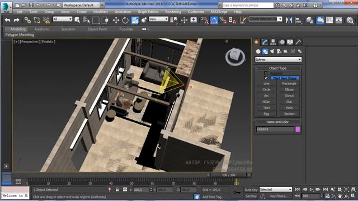The image size is (358, 201).
Task: Click the Helix spline button
Action: (x=289, y=108)
